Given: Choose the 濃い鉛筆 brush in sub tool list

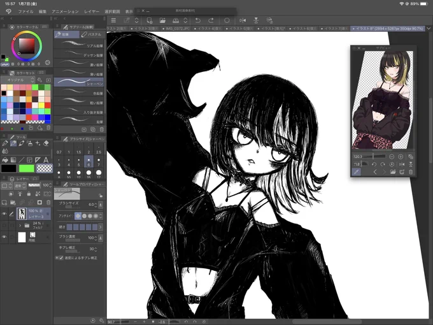Looking at the screenshot, I should point(79,63).
